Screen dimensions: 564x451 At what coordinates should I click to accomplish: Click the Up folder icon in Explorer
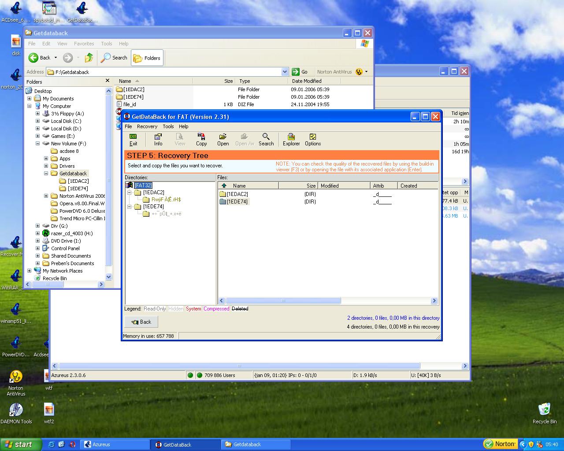89,58
